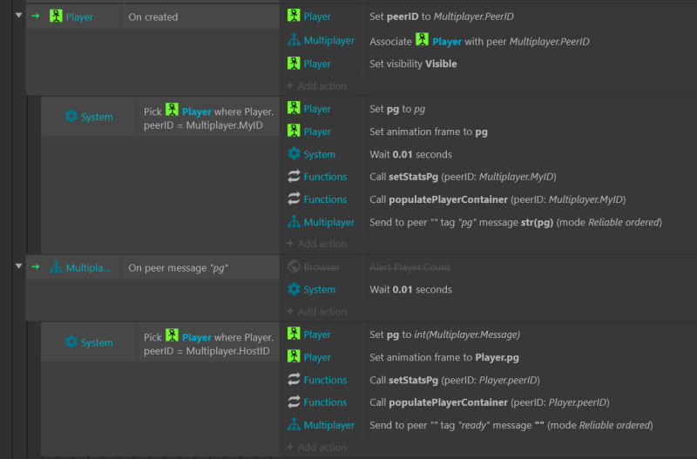Click the disabled Browser icon in the Alert action

[294, 267]
